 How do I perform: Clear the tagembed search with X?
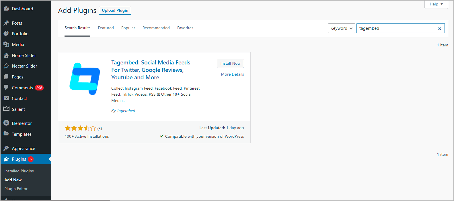439,28
